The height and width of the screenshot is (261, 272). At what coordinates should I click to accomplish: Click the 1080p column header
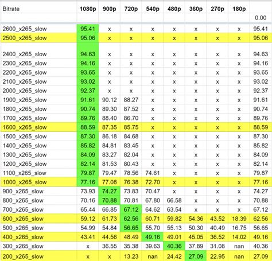[x=88, y=9]
